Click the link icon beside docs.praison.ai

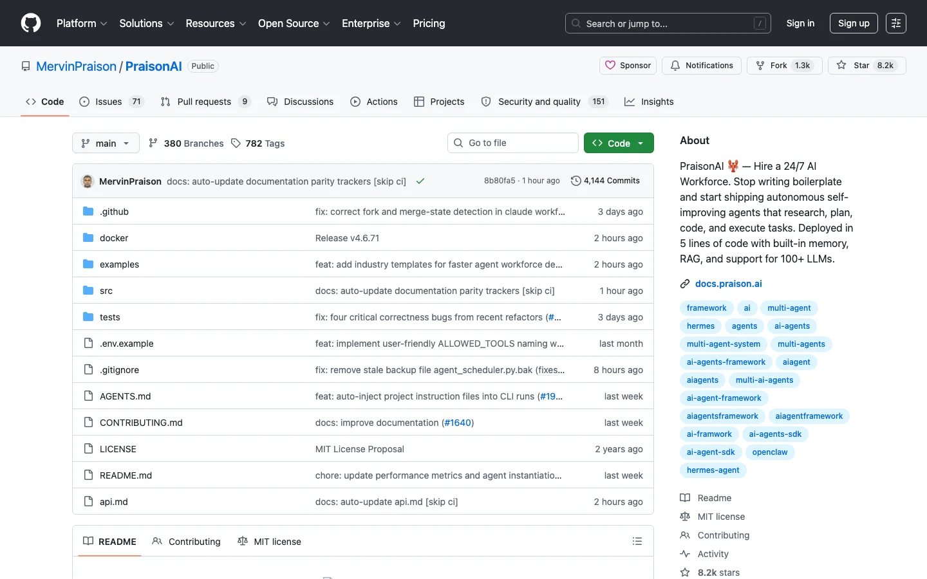coord(685,284)
